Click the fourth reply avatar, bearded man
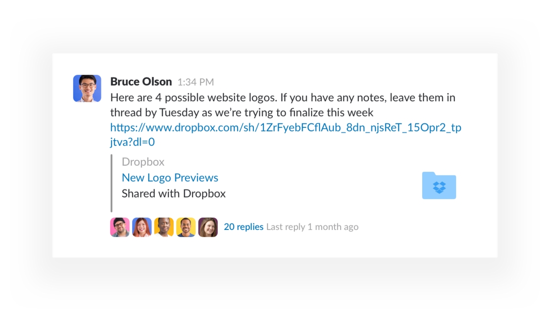This screenshot has width=550, height=311. (186, 227)
